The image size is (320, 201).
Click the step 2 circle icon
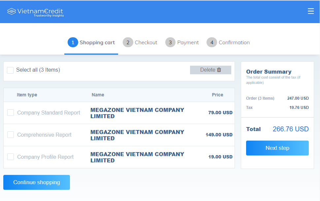pyautogui.click(x=128, y=42)
